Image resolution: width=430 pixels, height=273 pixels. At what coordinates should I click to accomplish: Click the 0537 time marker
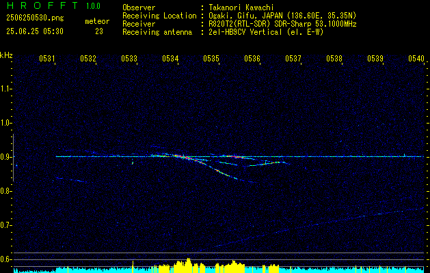tap(293, 58)
